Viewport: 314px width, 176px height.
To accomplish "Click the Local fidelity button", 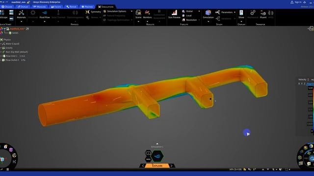I will (x=186, y=16).
